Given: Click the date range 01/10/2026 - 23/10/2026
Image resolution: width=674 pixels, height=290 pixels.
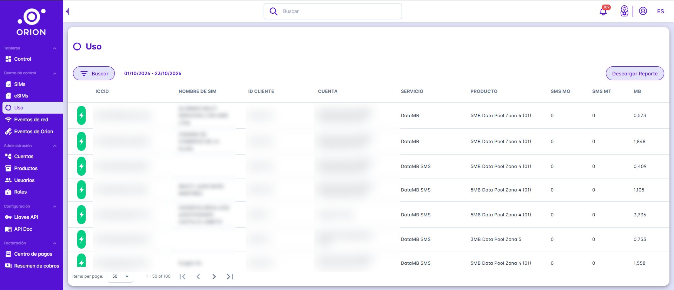Looking at the screenshot, I should coord(153,73).
